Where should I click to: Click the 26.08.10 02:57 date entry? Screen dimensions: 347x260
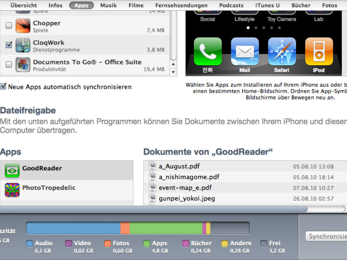[313, 198]
